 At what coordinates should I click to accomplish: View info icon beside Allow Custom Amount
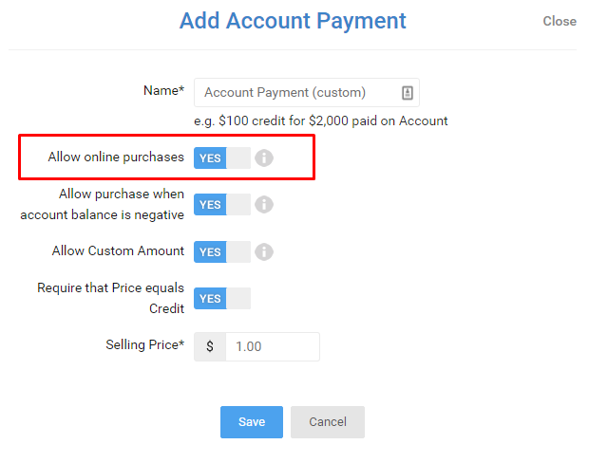point(264,251)
